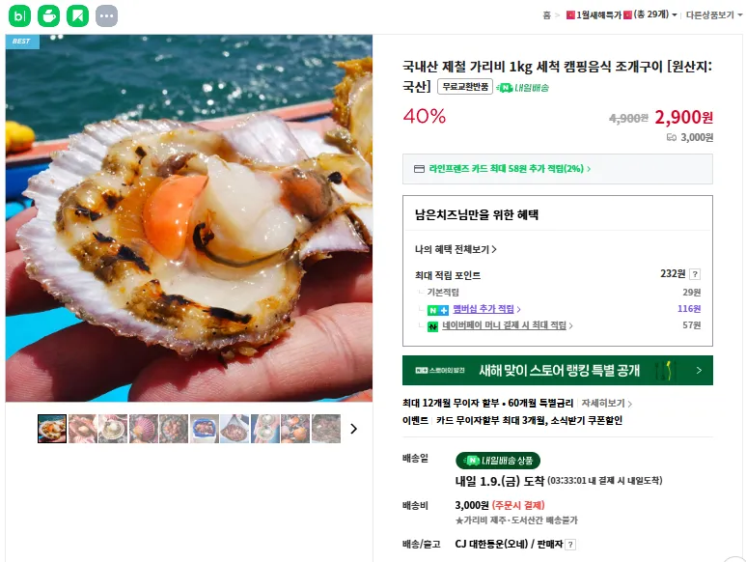746x562 pixels.
Task: Expand the 1월새해특가 category dropdown
Action: (x=622, y=14)
